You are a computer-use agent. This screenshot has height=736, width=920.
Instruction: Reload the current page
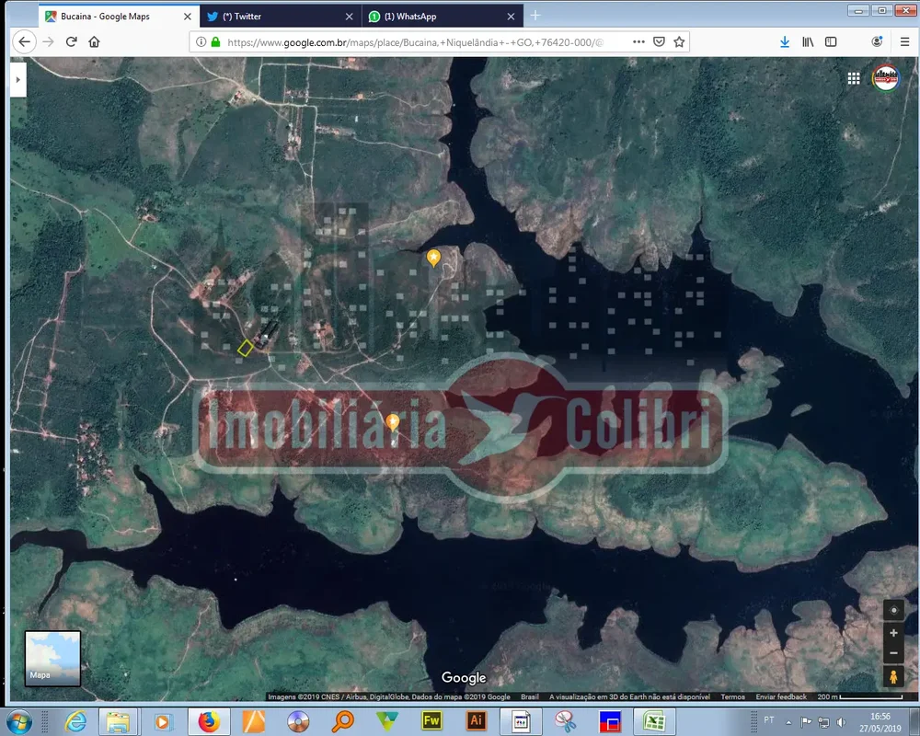point(71,41)
